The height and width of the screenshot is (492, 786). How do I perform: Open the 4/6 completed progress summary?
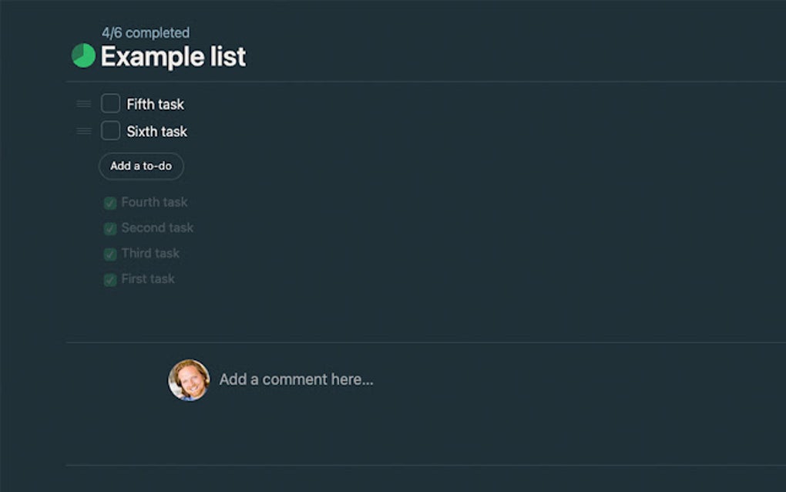pyautogui.click(x=145, y=32)
